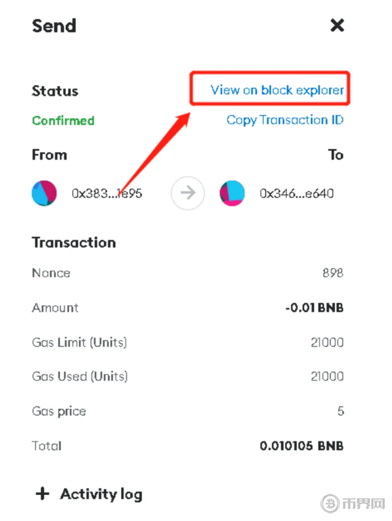Click the Amount value -0.01 BNB

[x=314, y=308]
